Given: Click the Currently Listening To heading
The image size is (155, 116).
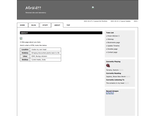Looking at the screenshot, I should pos(115,80).
